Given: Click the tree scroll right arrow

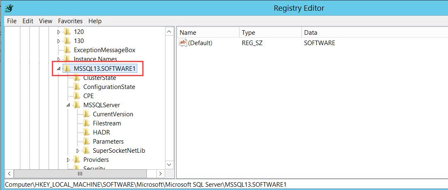Looking at the screenshot, I should coord(161,173).
